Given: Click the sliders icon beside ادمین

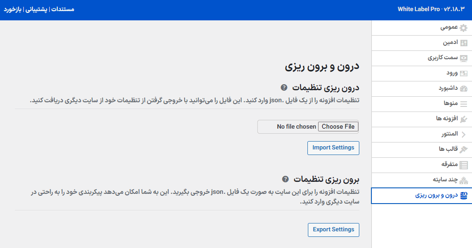Looking at the screenshot, I should pyautogui.click(x=463, y=43).
